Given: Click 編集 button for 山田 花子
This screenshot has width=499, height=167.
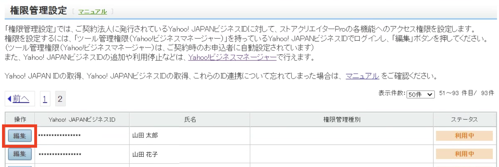Looking at the screenshot, I should [20, 154].
